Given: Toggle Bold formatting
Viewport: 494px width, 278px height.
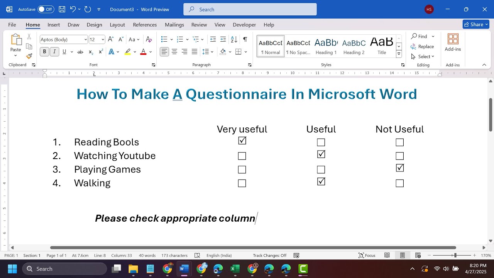Looking at the screenshot, I should [44, 52].
